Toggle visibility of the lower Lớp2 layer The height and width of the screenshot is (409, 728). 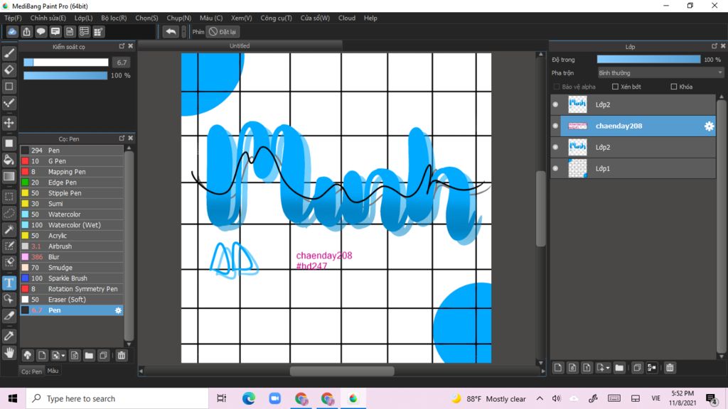tap(555, 147)
